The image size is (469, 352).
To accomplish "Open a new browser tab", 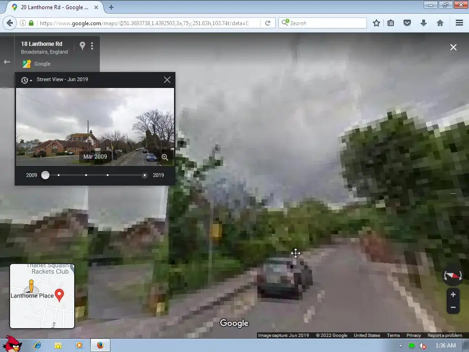I will (x=111, y=7).
